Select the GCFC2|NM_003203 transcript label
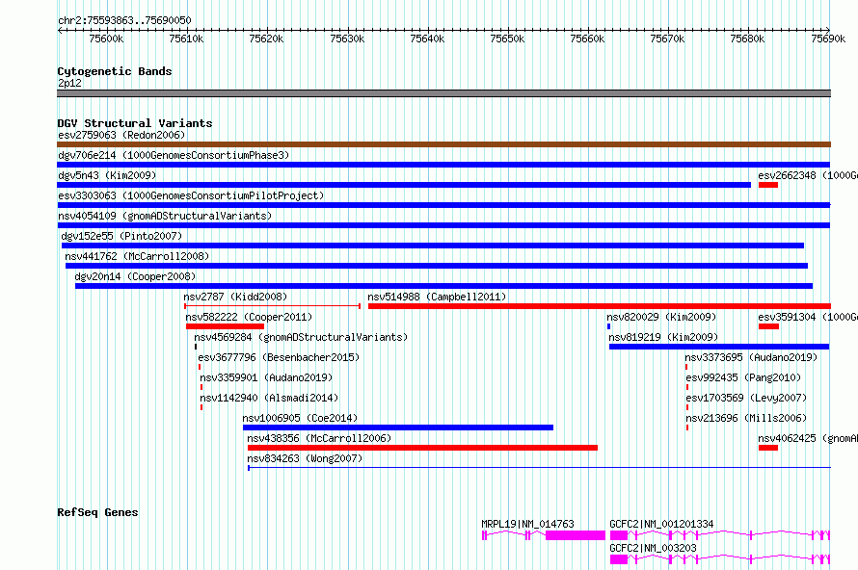The height and width of the screenshot is (570, 858). (653, 548)
